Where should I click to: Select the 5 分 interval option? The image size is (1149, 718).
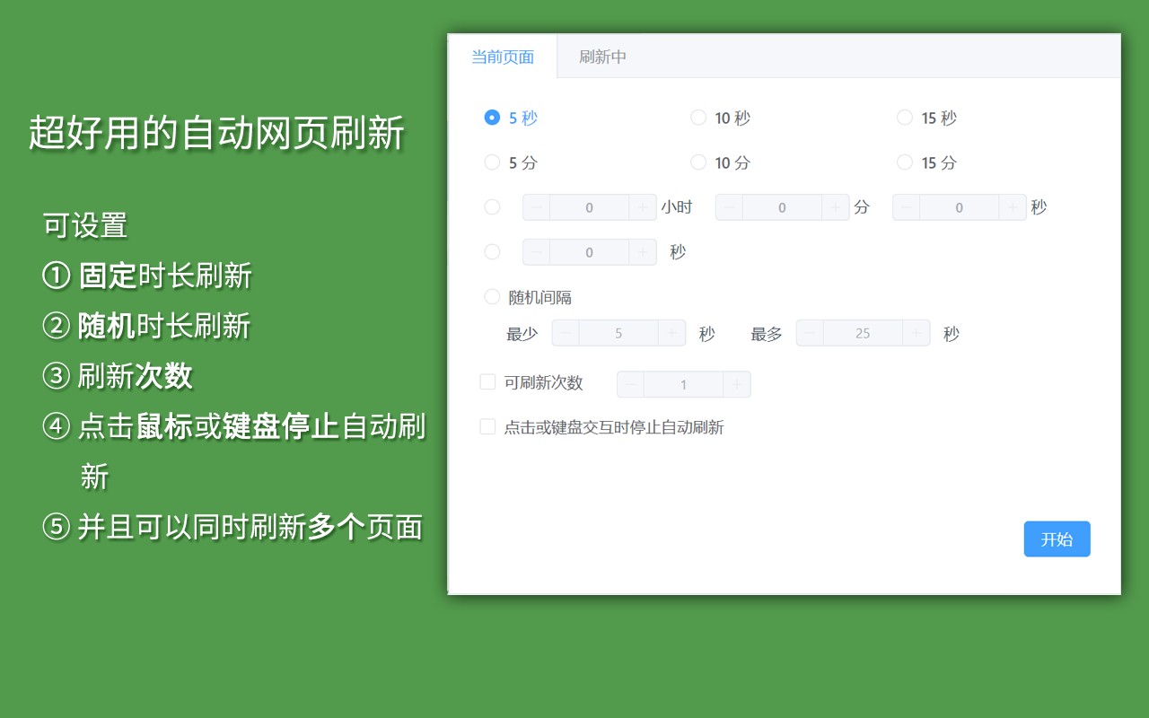coord(492,162)
